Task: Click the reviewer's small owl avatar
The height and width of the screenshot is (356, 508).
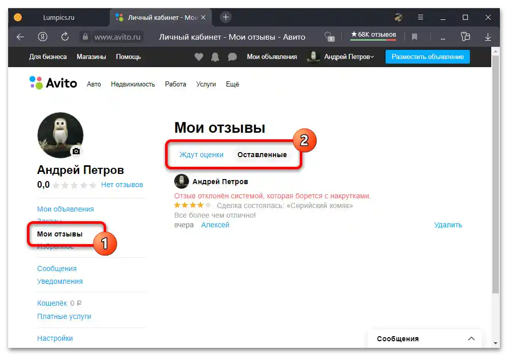Action: [181, 181]
